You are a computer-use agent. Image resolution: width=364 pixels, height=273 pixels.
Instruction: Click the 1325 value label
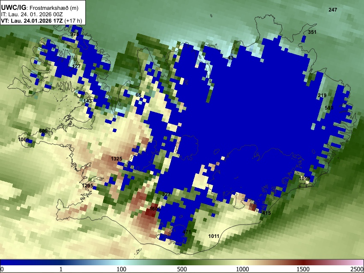coord(116,159)
